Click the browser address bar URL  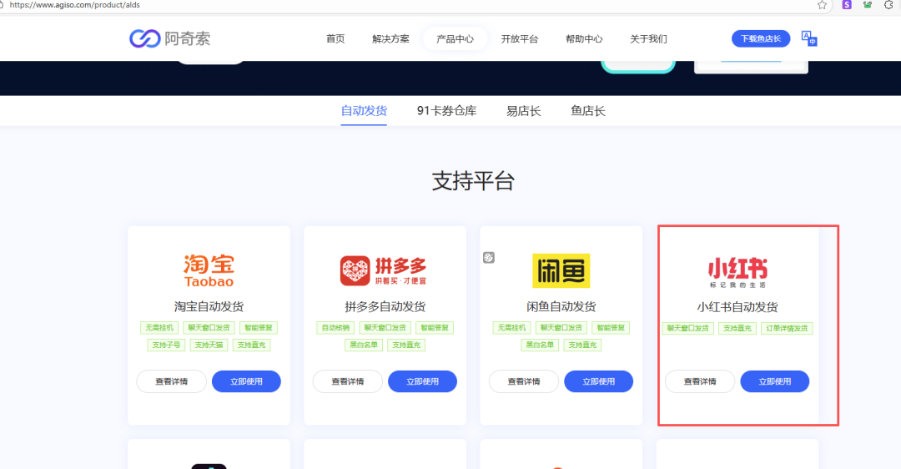click(x=75, y=5)
